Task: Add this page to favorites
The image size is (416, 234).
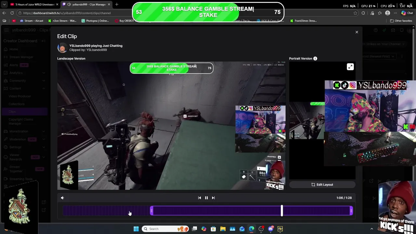Action: 355,13
